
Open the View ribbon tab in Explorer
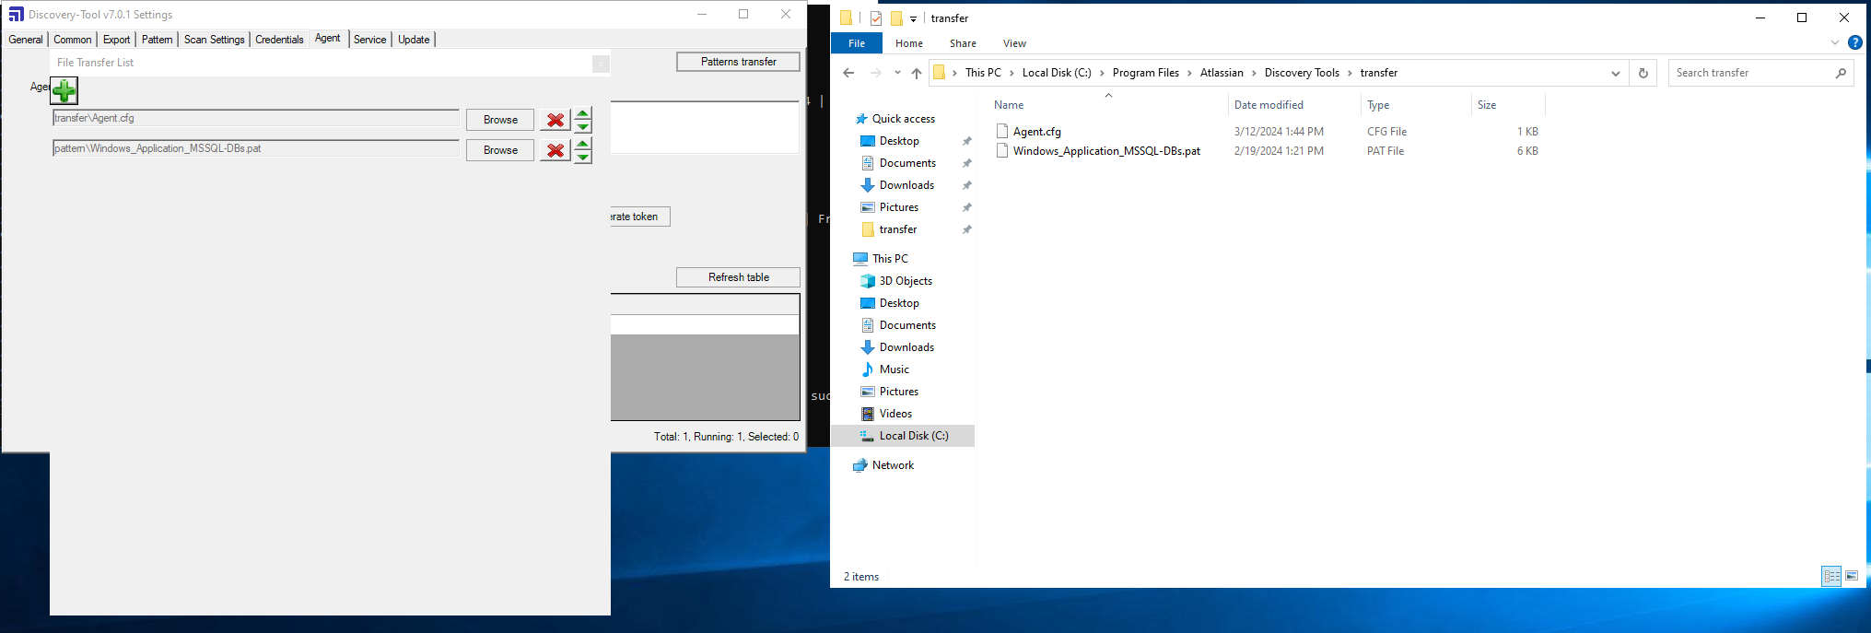point(1014,43)
